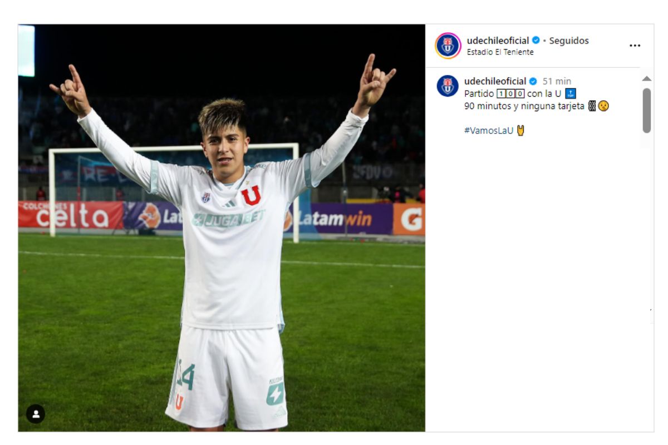Viewport: 668px width, 445px height.
Task: Open the #VamosLaU hashtag
Action: coord(488,131)
